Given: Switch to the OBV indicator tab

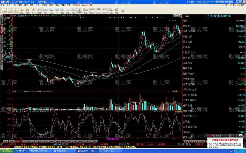Looking at the screenshot, I should pos(52,141).
